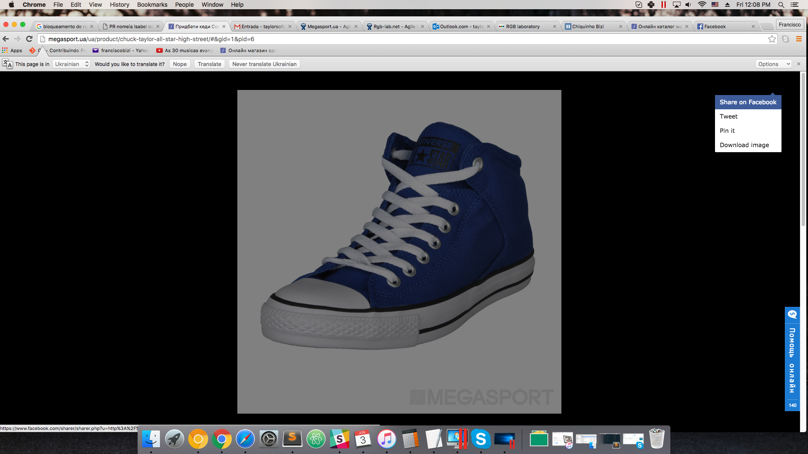Click Share on Facebook
The height and width of the screenshot is (454, 808).
click(748, 102)
